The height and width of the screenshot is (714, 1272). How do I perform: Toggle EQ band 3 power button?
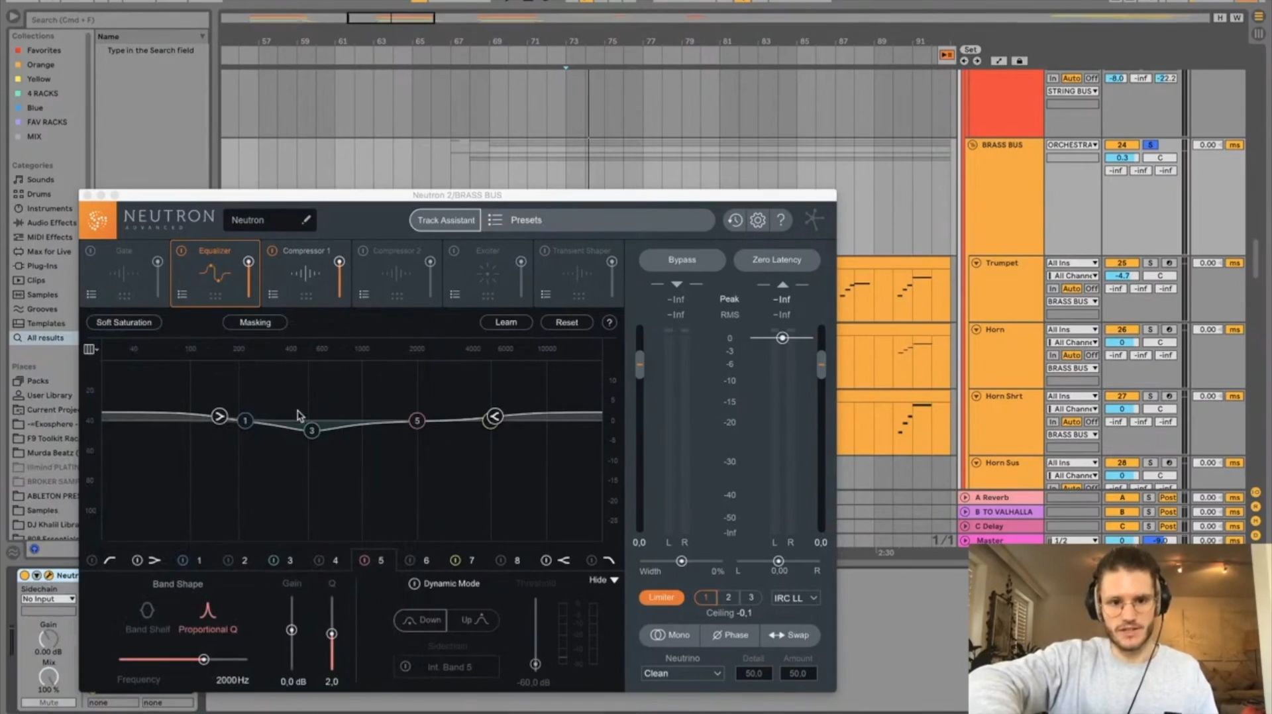click(x=273, y=560)
